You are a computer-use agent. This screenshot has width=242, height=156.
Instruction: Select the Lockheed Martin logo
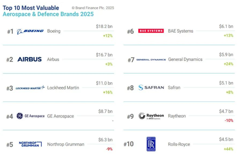coord(30,88)
